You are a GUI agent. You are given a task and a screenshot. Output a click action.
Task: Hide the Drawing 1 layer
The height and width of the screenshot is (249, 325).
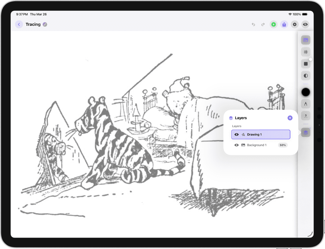coord(237,134)
